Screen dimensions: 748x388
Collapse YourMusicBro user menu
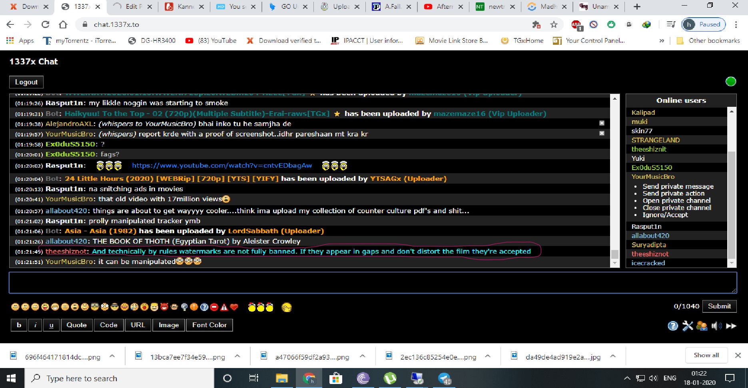coord(652,177)
